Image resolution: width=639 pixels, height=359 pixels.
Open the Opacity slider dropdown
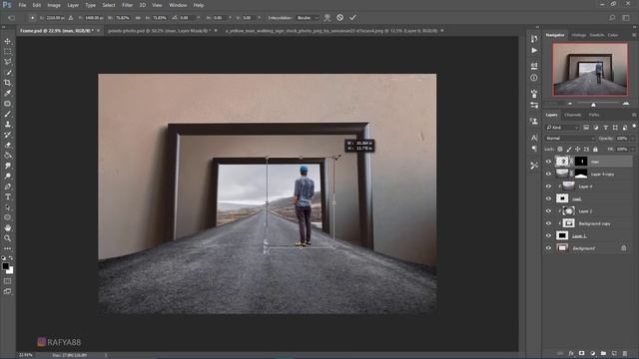click(x=633, y=139)
